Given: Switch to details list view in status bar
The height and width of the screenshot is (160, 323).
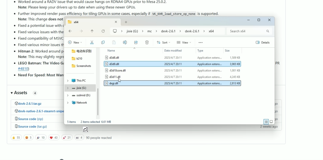Looking at the screenshot, I should pyautogui.click(x=266, y=122).
